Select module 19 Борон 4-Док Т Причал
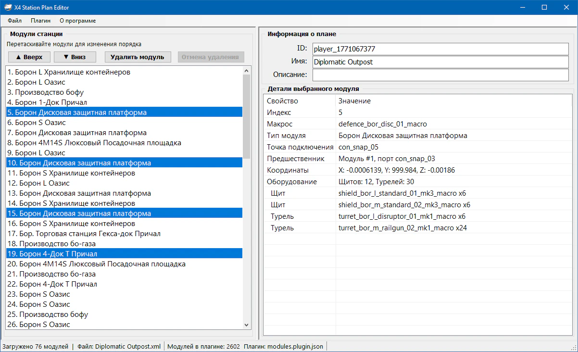 click(52, 254)
